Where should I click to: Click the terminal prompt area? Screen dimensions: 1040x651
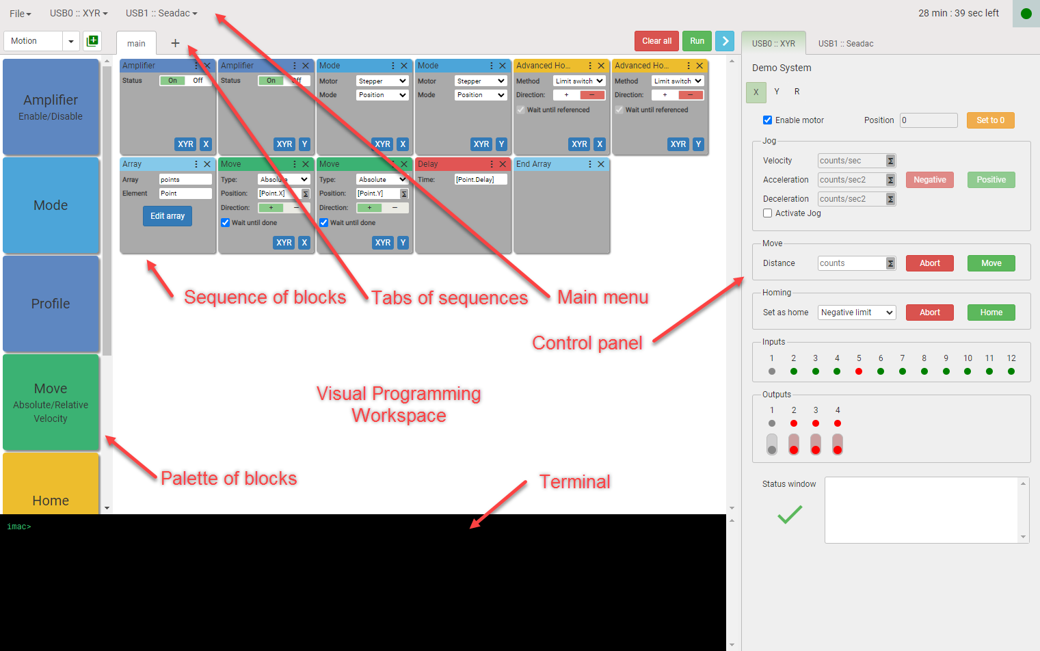[x=19, y=527]
